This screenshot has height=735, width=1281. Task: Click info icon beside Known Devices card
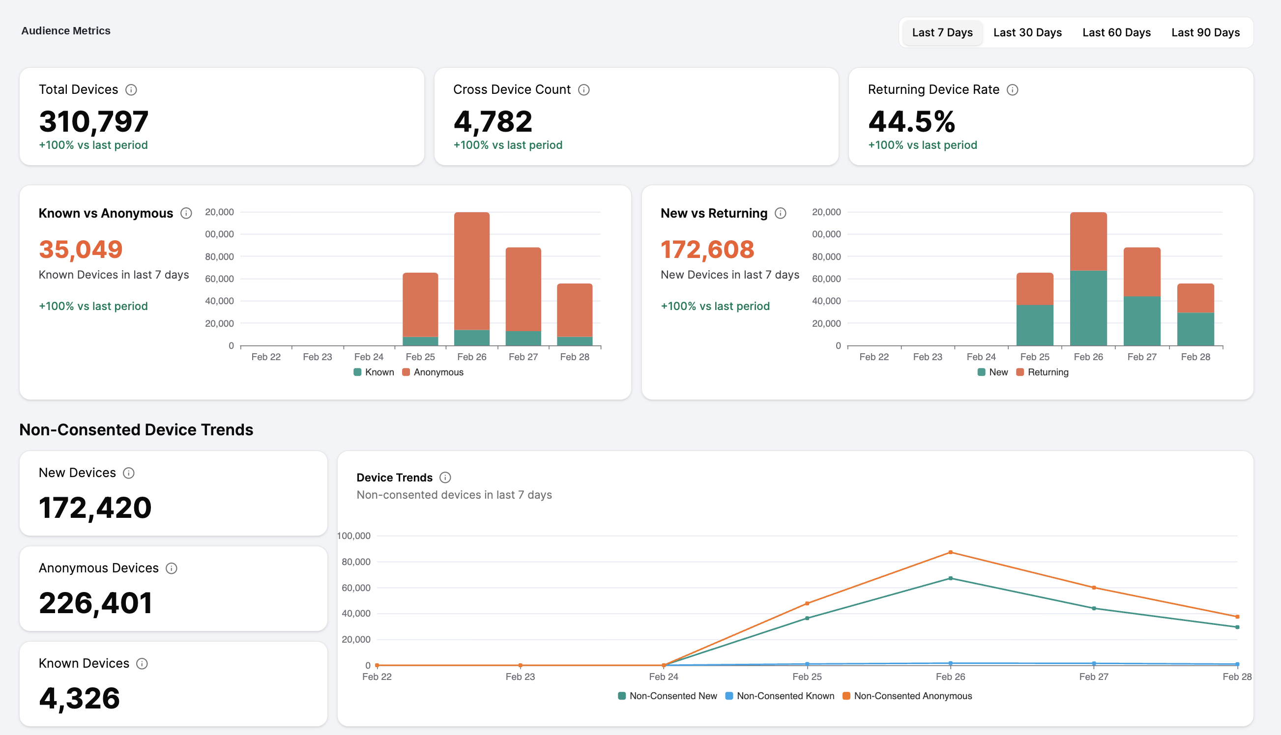(143, 664)
